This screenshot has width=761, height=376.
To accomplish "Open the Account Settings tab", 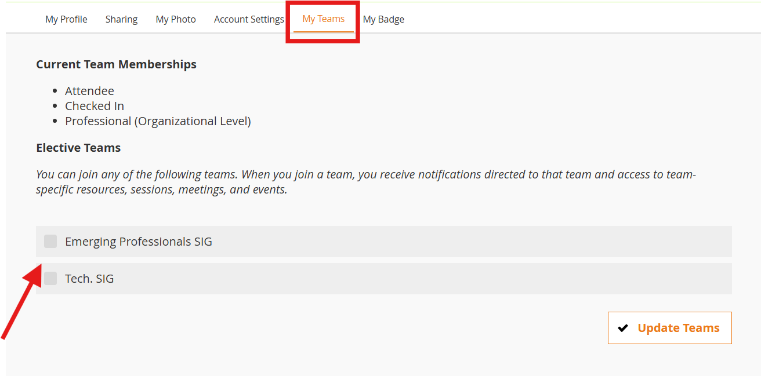I will [249, 19].
